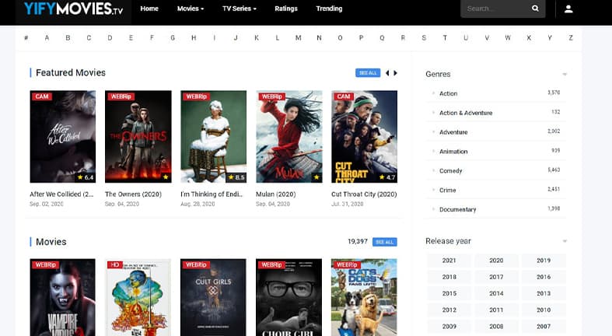Show next featured movies arrow
Screen dimensions: 612x336
click(x=395, y=73)
